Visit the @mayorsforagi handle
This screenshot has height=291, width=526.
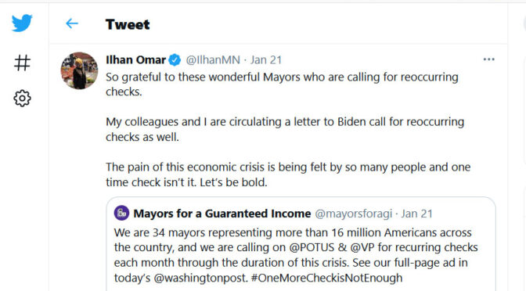(x=353, y=214)
